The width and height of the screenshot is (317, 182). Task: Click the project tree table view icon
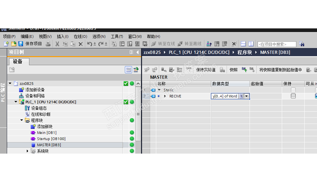point(128,70)
